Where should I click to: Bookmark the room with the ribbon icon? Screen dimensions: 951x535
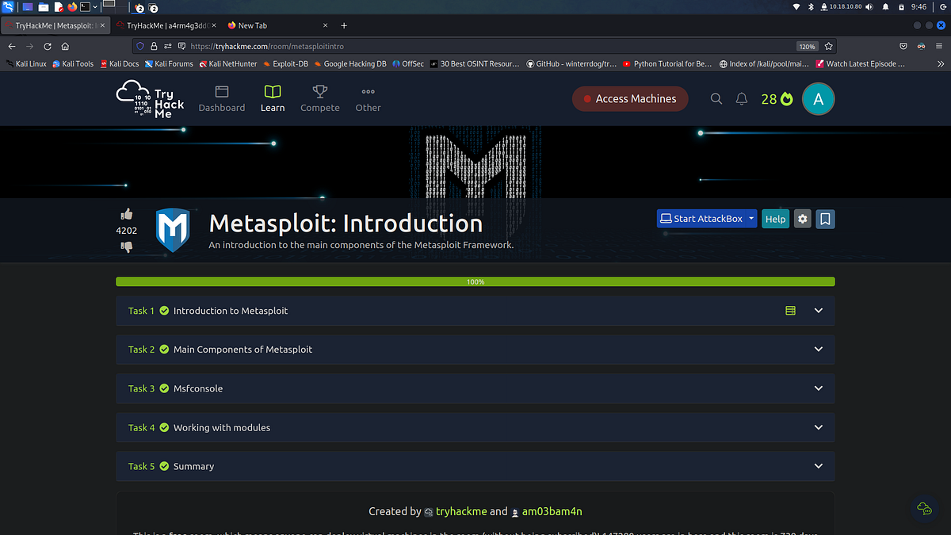[x=825, y=219]
